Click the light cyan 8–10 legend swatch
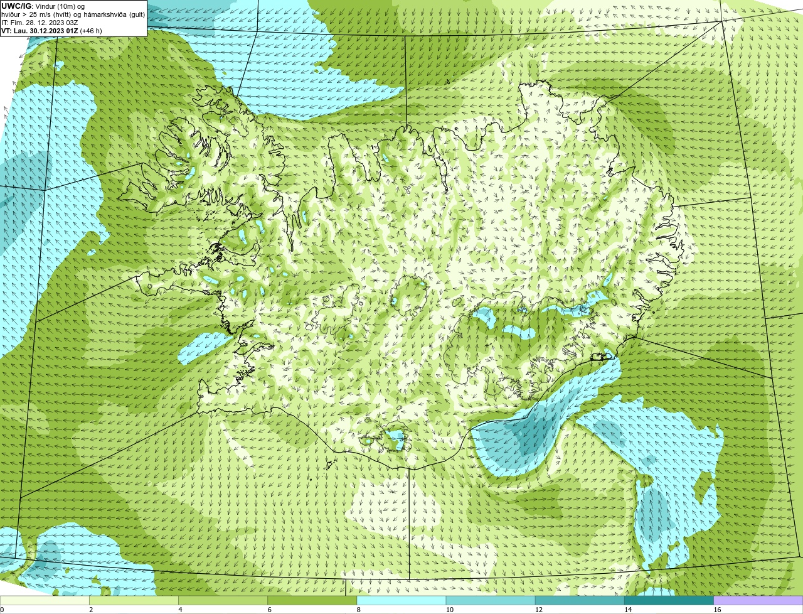 point(401,601)
